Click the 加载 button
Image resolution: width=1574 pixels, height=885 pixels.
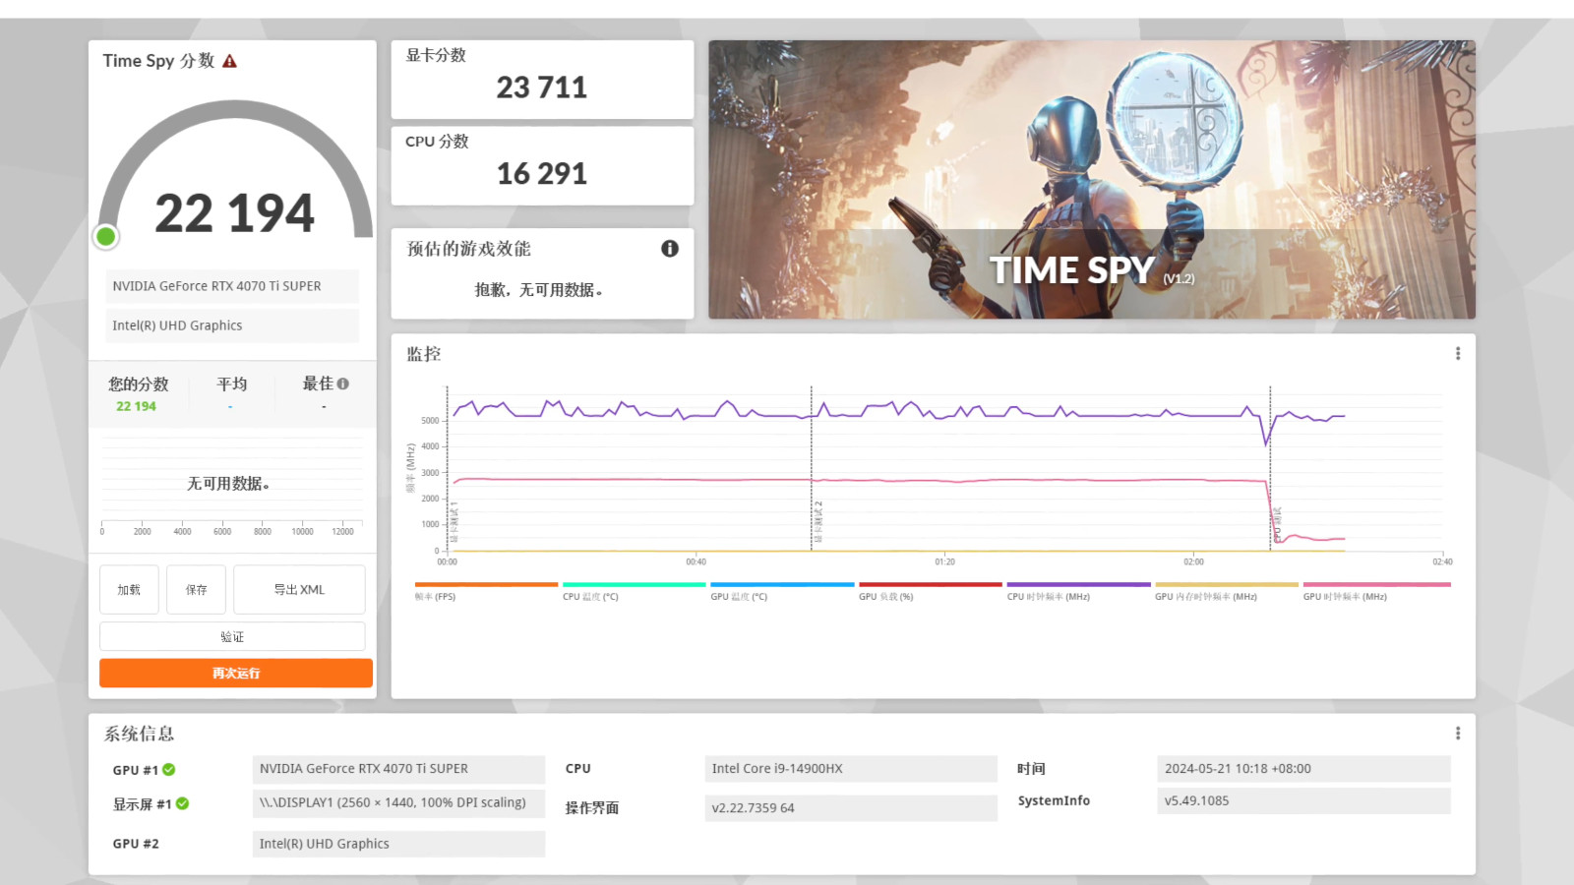click(129, 590)
